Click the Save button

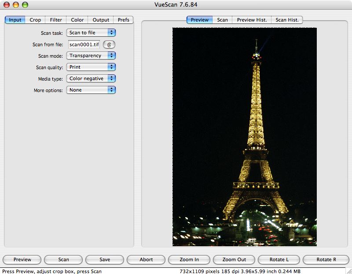click(105, 259)
